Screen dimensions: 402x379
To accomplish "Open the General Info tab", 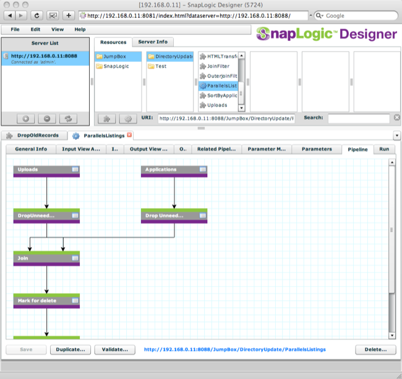I will (x=31, y=149).
